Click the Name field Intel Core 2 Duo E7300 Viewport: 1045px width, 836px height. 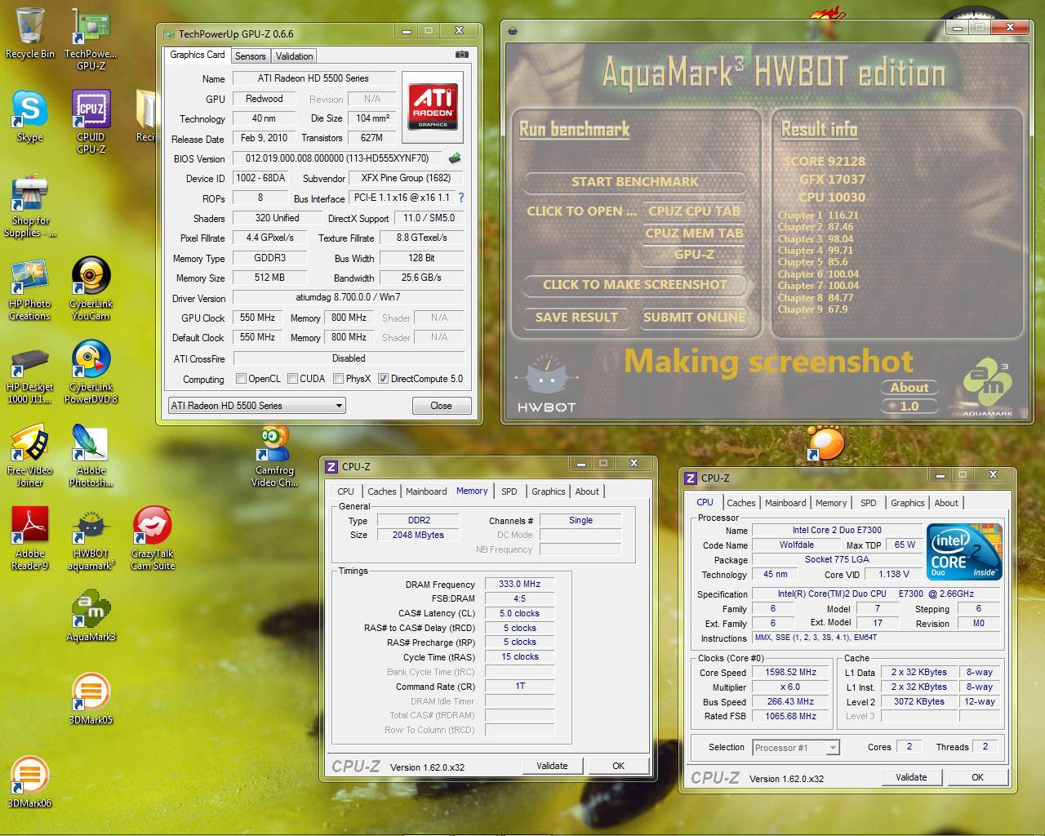[837, 530]
